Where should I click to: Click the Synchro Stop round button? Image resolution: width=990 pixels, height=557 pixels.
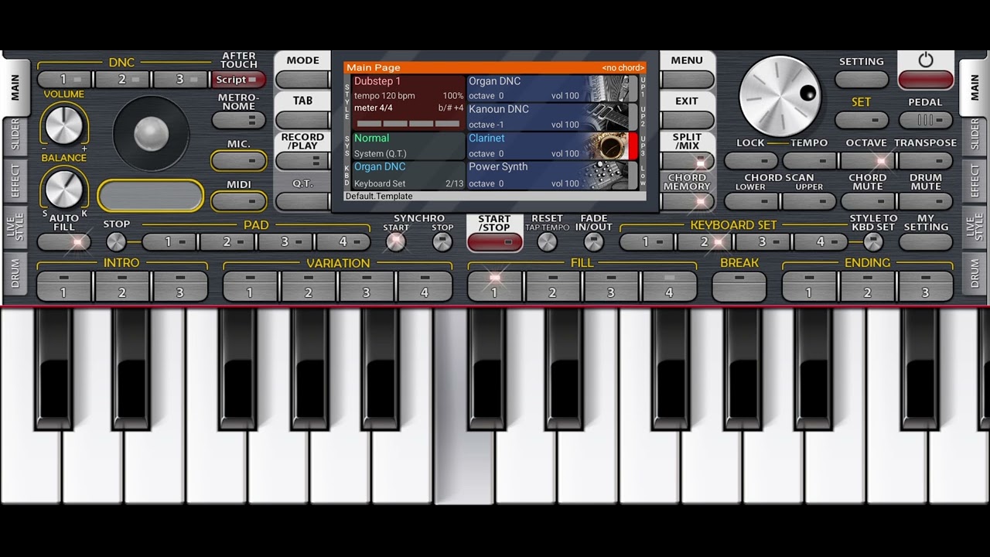pyautogui.click(x=442, y=241)
